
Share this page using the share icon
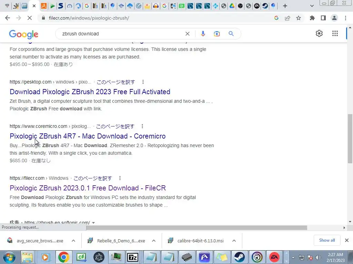288,18
